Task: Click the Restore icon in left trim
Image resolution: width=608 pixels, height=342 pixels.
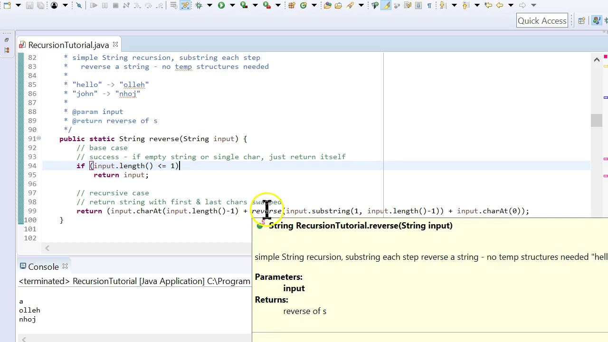Action: pos(7,40)
